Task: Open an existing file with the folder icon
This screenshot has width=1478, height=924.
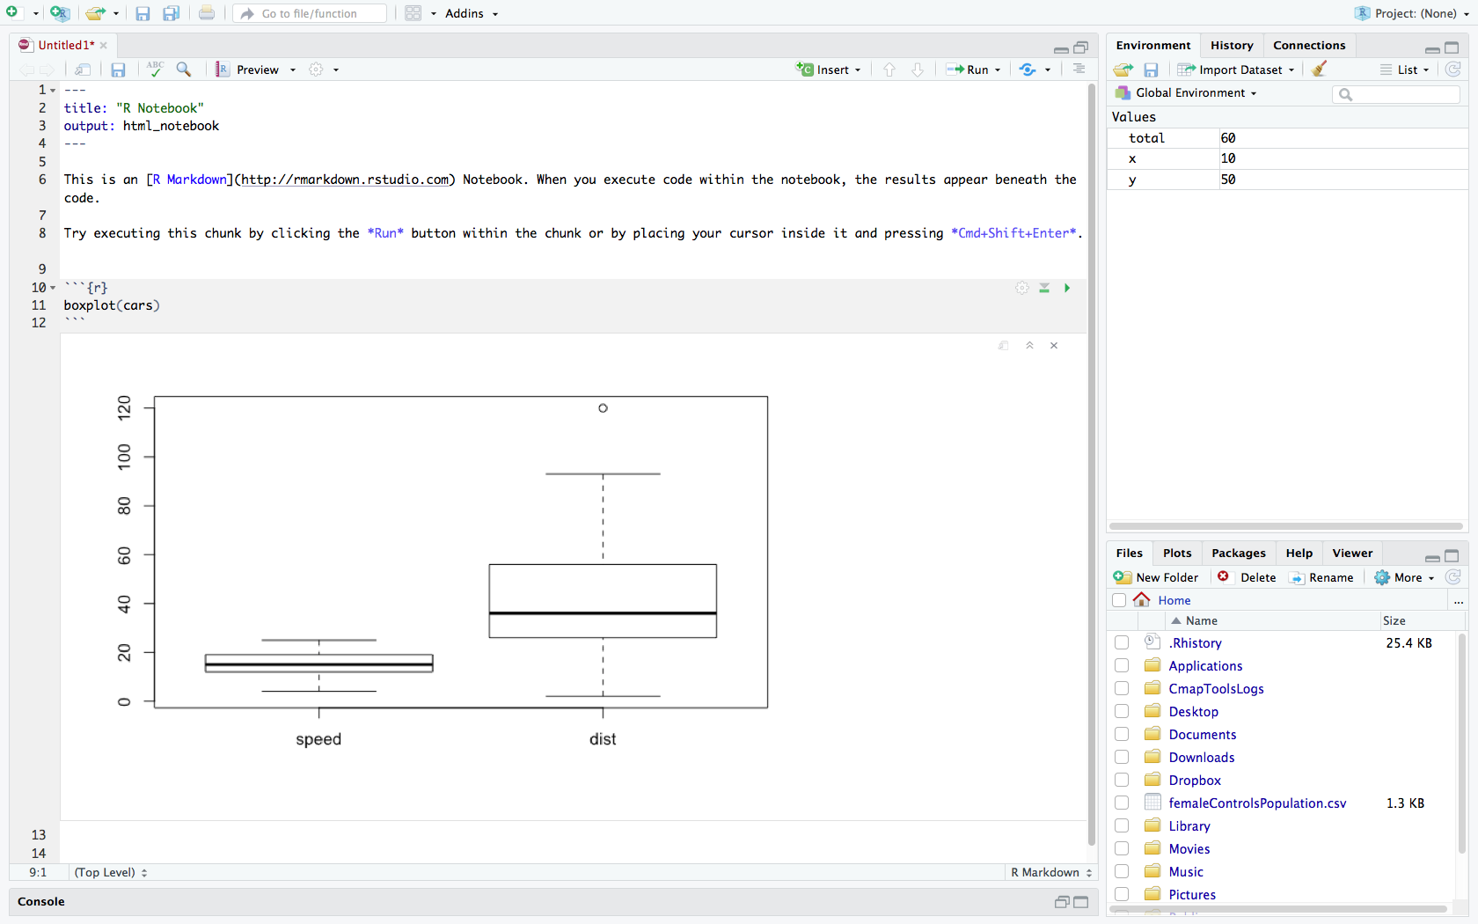Action: [x=95, y=13]
